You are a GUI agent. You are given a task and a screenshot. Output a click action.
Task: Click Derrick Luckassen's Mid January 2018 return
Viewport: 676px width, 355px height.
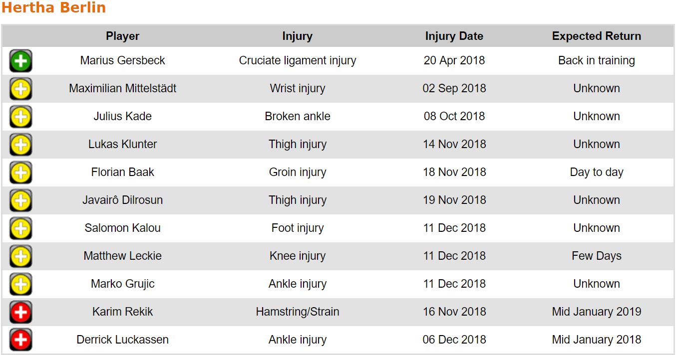[596, 340]
